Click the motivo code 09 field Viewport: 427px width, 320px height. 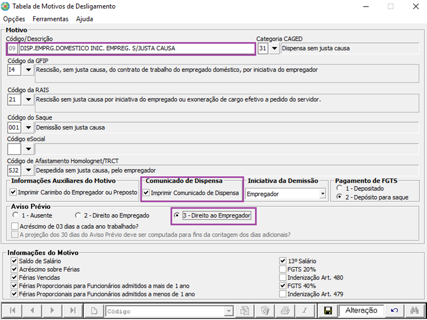(x=12, y=49)
